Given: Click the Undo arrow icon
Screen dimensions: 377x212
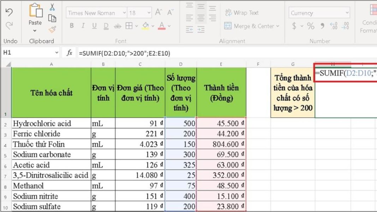Looking at the screenshot, I should (x=10, y=12).
